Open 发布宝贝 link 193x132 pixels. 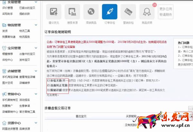click(x=25, y=60)
